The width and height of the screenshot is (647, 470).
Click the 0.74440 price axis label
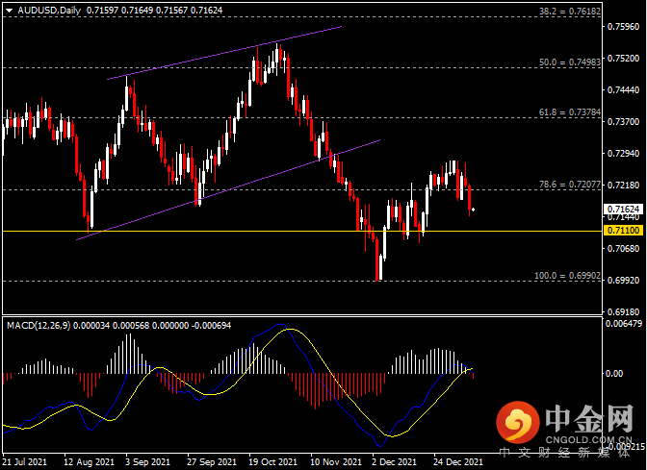[624, 89]
